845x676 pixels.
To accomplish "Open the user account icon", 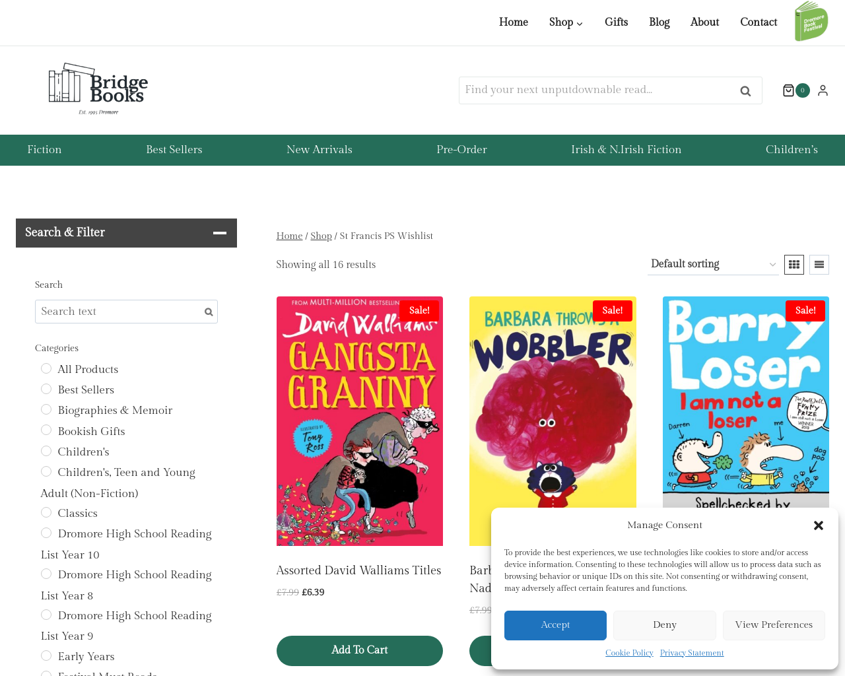I will [x=823, y=90].
